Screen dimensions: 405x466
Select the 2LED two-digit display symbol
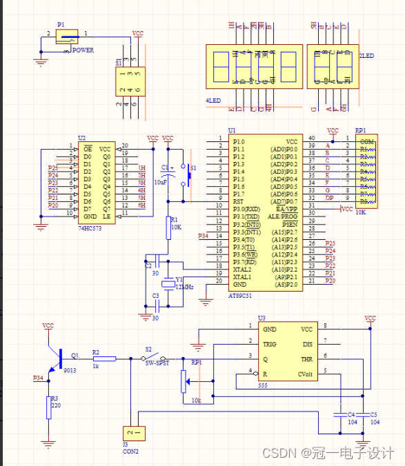coord(333,67)
